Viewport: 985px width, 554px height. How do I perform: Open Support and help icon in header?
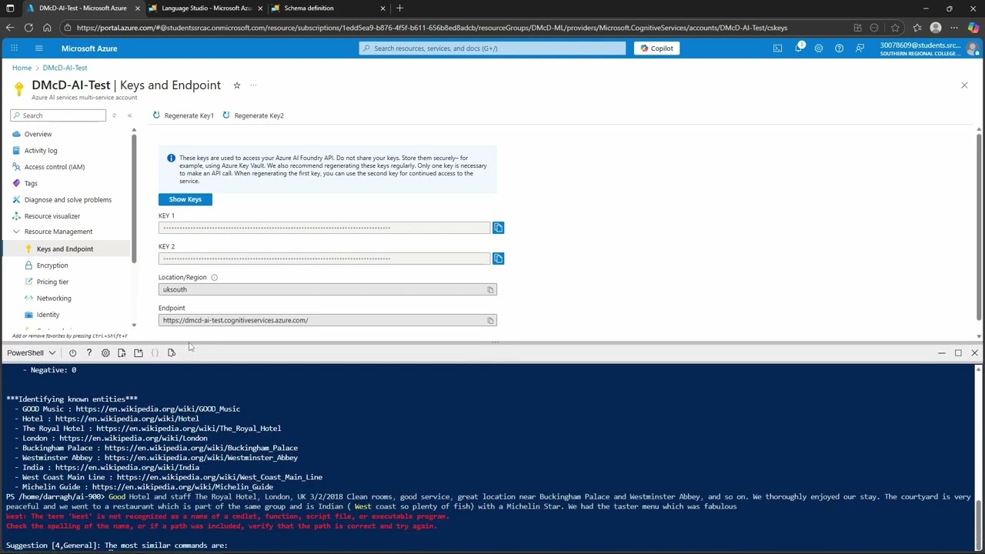tap(839, 48)
